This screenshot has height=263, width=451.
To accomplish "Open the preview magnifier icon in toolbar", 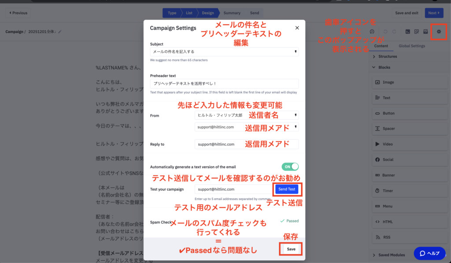I will click(x=417, y=32).
